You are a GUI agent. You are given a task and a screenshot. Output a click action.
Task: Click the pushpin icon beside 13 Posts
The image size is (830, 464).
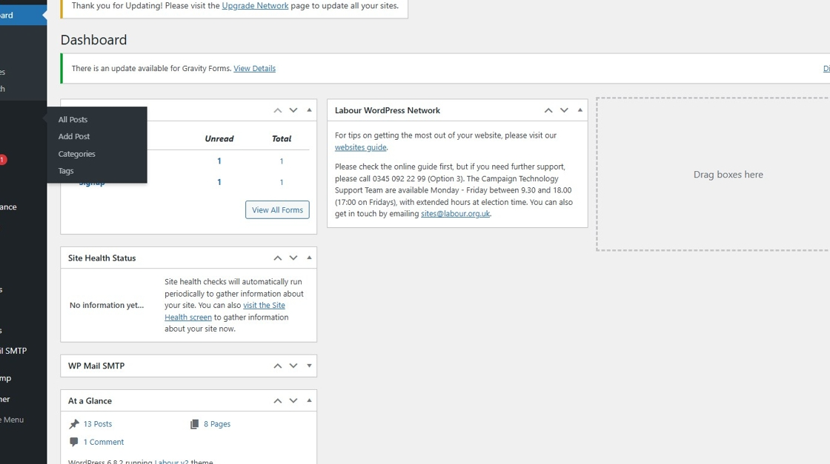pyautogui.click(x=74, y=424)
